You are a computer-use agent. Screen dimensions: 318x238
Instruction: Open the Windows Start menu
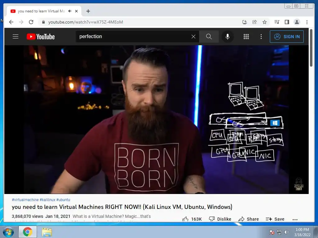coord(8,232)
